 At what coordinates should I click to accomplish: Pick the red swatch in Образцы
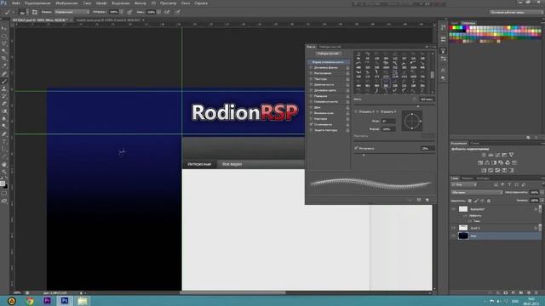(x=451, y=27)
